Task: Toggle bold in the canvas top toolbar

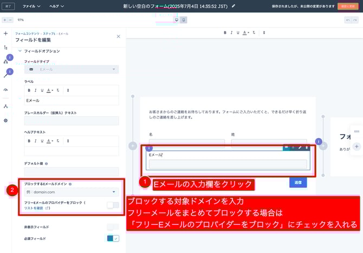Action: 225,33
